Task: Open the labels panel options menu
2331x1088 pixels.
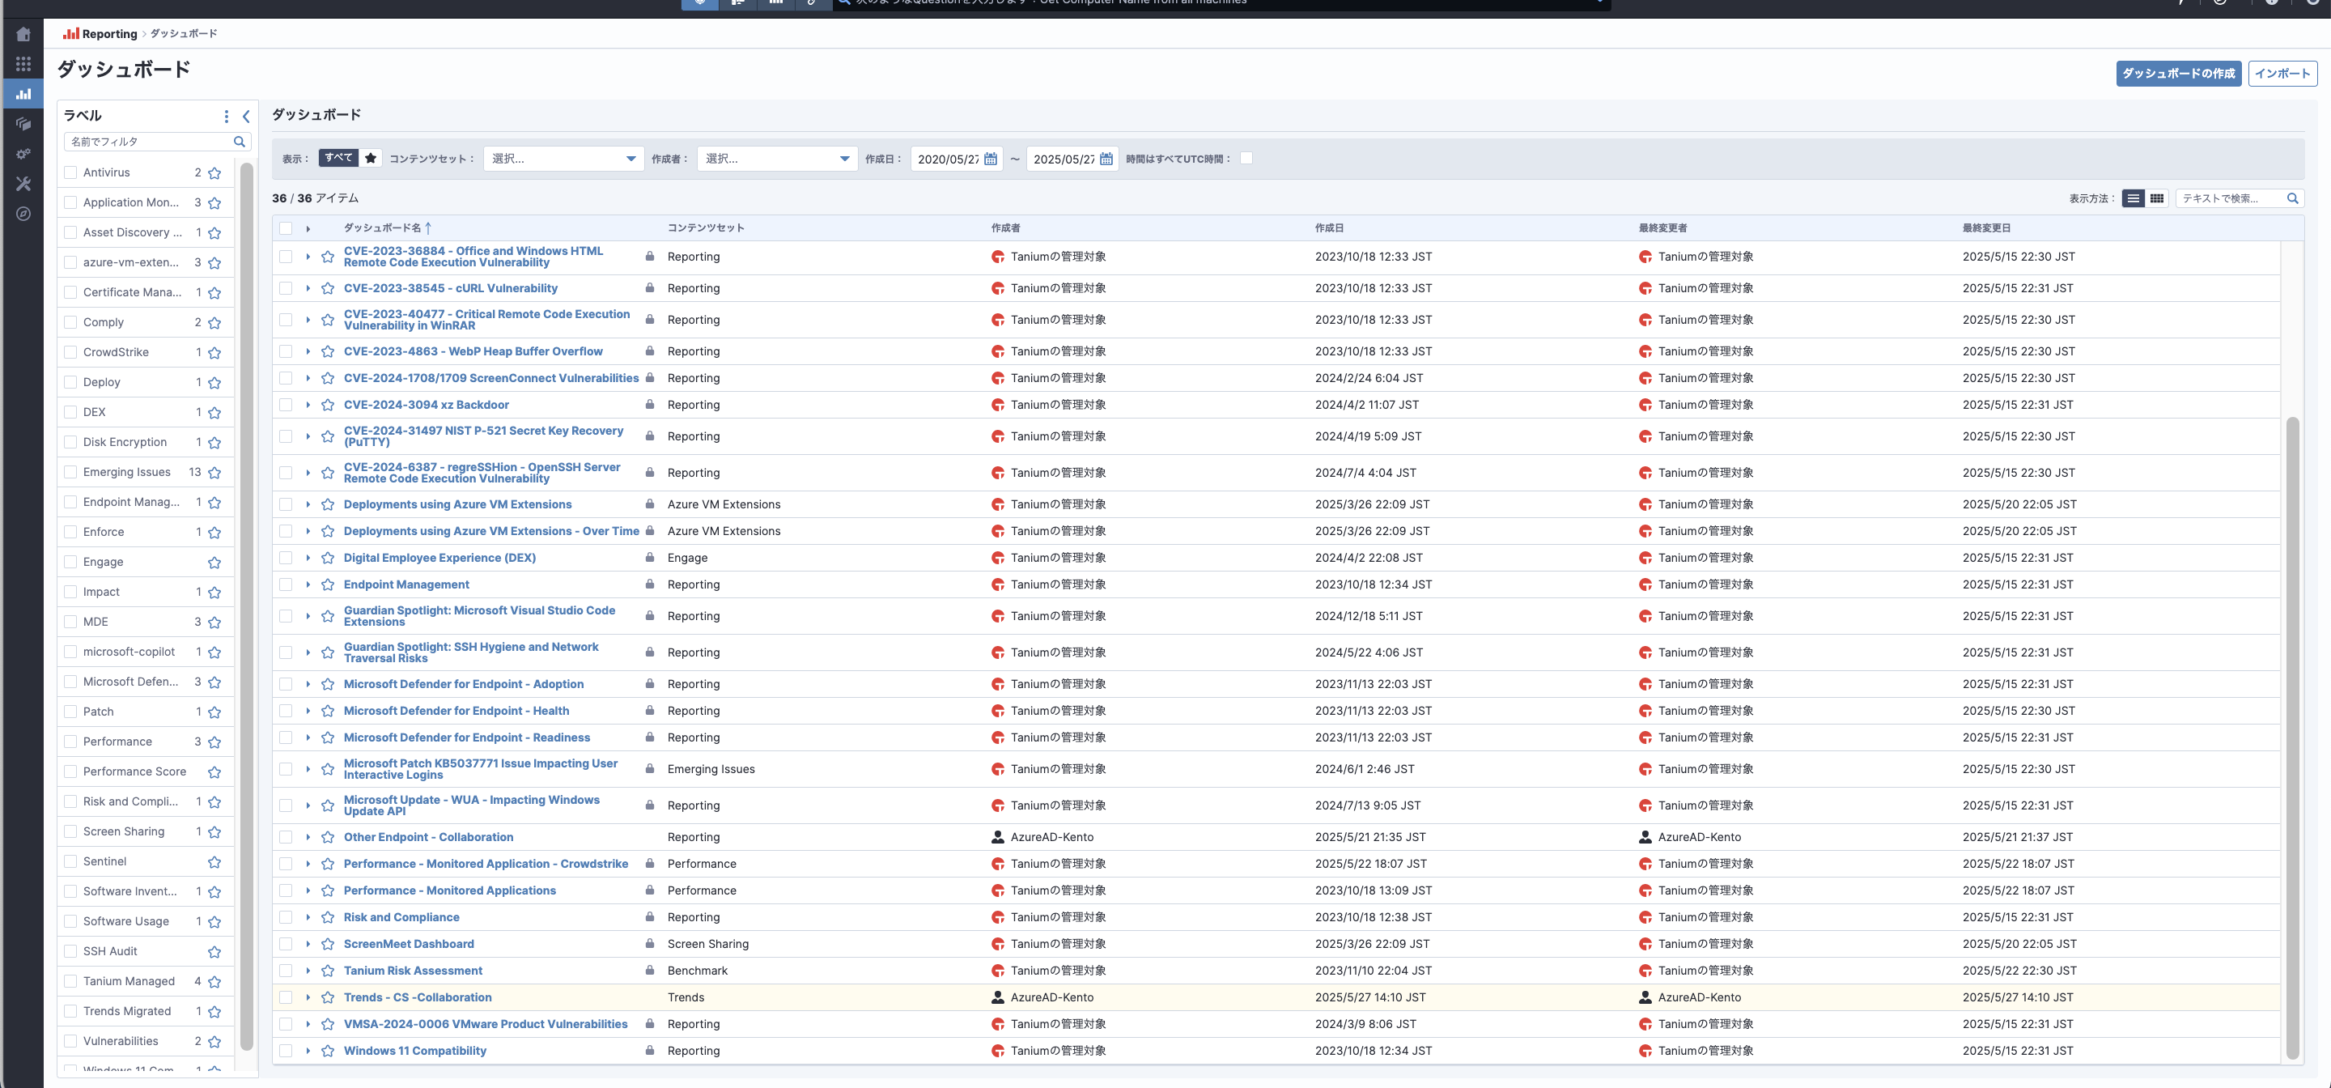Action: point(227,116)
